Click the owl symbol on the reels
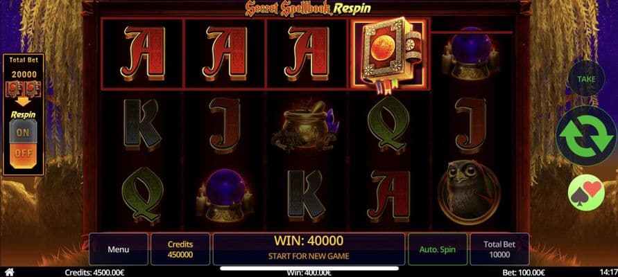Viewport: 618px width, 277px height. tap(469, 192)
